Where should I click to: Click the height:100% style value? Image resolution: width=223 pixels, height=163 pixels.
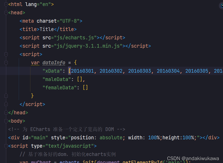[x=178, y=138]
